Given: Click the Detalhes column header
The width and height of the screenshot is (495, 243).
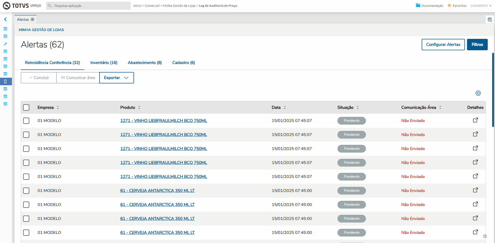Looking at the screenshot, I should (475, 108).
